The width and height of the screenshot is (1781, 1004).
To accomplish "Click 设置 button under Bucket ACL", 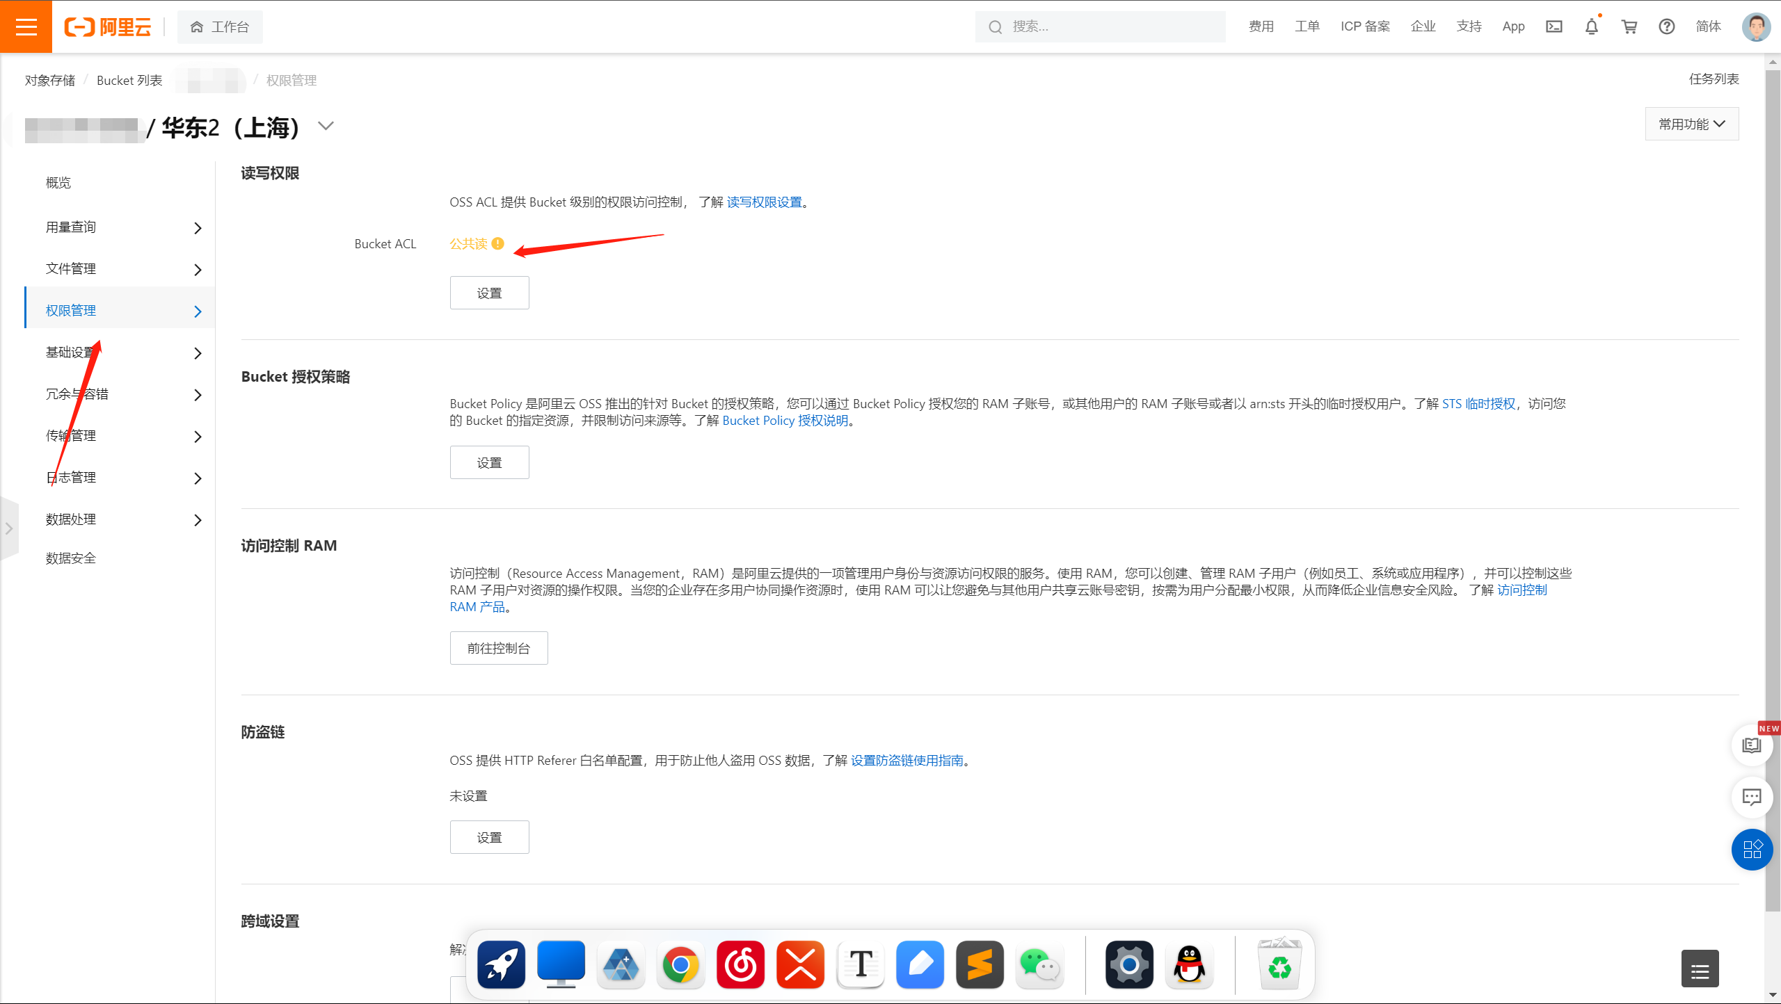I will click(x=489, y=293).
